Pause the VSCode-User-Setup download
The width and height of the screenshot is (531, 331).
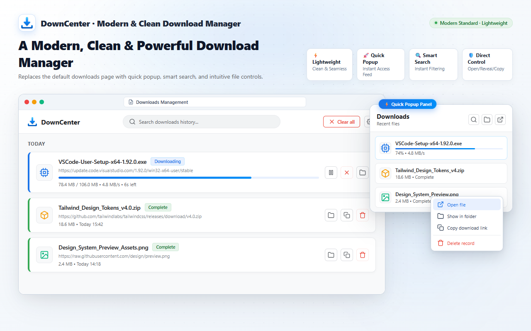(331, 173)
